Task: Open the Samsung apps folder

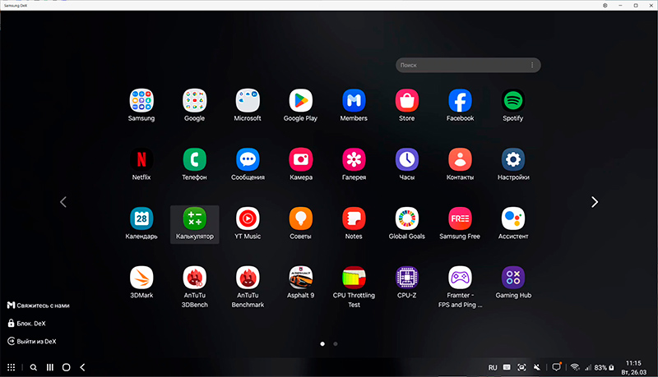Action: click(x=141, y=101)
